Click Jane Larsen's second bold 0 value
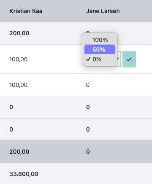The height and width of the screenshot is (184, 152). (x=88, y=129)
